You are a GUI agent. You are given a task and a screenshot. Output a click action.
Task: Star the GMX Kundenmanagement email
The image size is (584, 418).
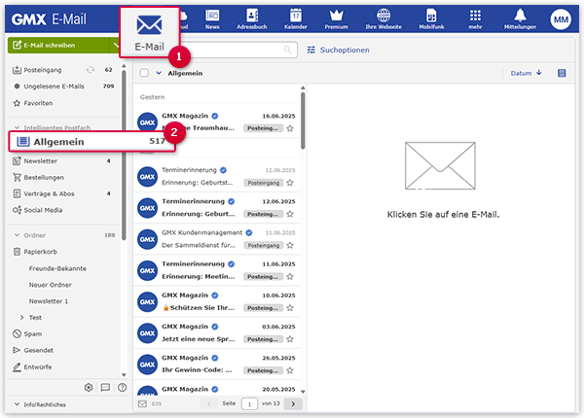[290, 245]
